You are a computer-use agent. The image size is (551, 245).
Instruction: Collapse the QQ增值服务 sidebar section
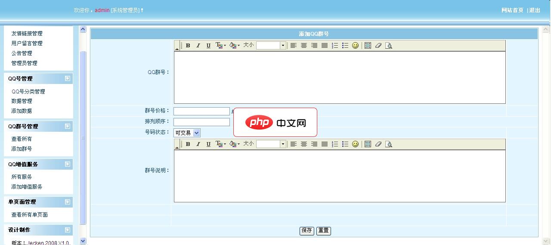click(x=68, y=164)
